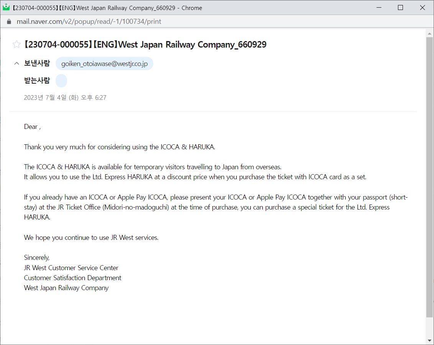
Task: Click 'Customer Satisfaction Department' line
Action: (x=72, y=278)
